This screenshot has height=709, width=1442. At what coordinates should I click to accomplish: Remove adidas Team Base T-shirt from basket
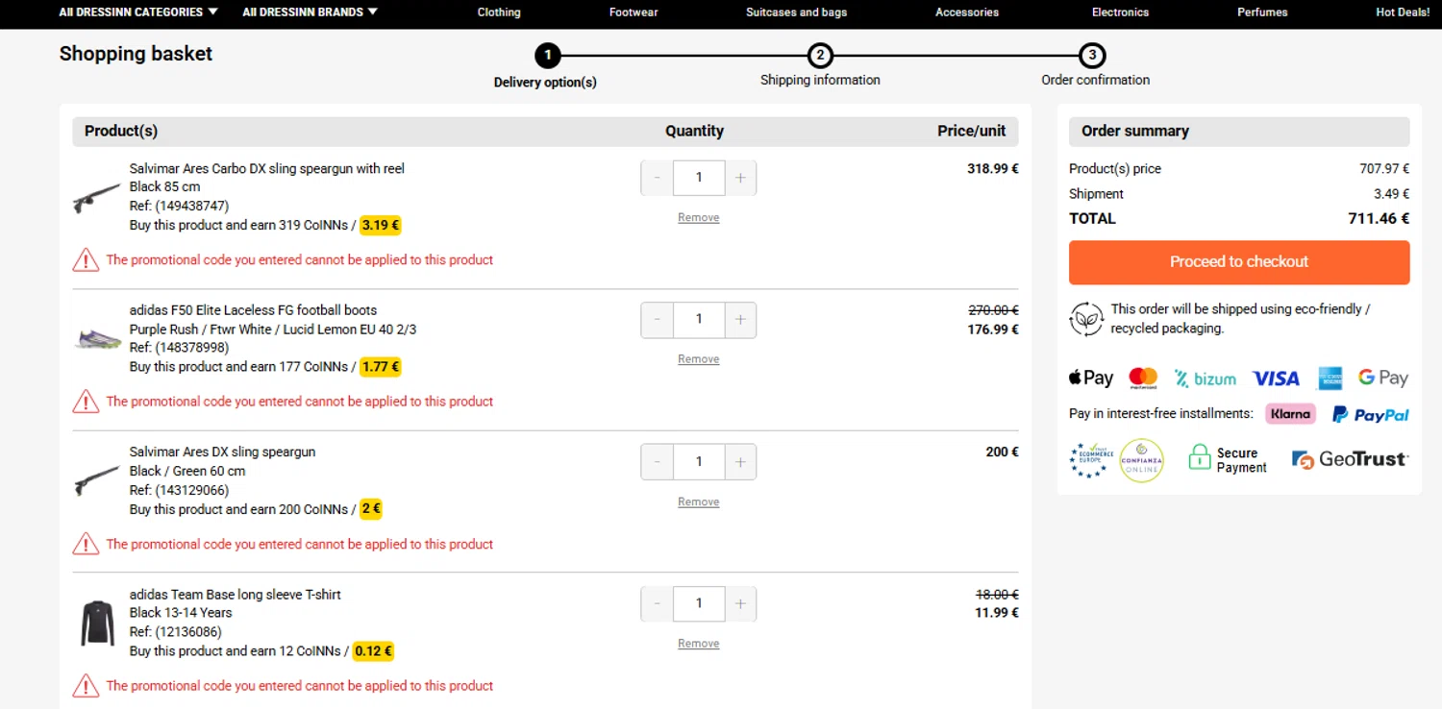(699, 644)
